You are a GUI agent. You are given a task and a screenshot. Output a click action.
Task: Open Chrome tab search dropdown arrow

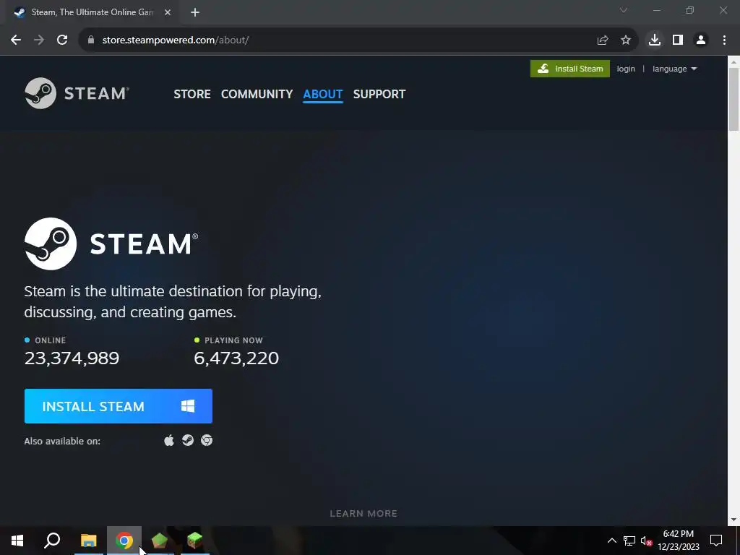(x=624, y=10)
